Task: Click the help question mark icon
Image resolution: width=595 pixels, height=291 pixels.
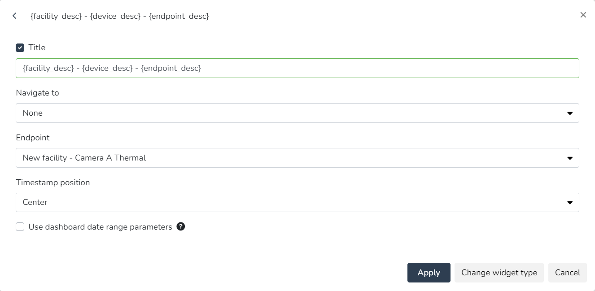Action: pyautogui.click(x=181, y=226)
